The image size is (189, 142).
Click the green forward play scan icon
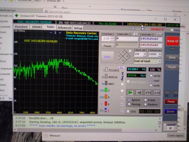(x=130, y=93)
